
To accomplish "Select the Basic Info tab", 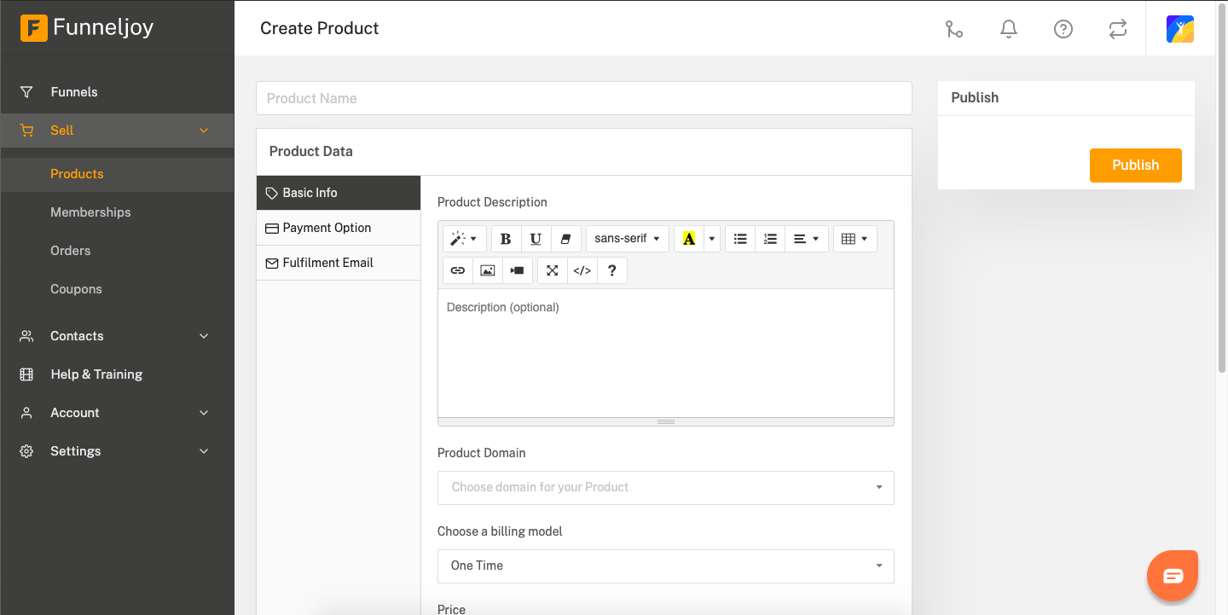I will tap(339, 193).
